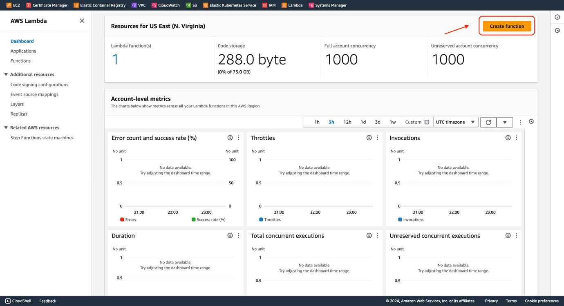Screen dimensions: 564x306
Task: Select 1w time range
Action: coord(393,122)
